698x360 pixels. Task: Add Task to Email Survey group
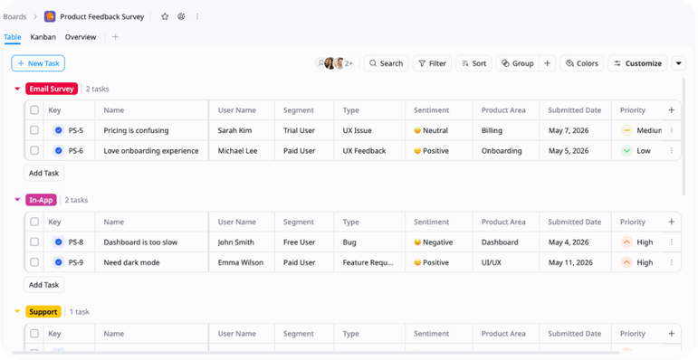(x=43, y=173)
